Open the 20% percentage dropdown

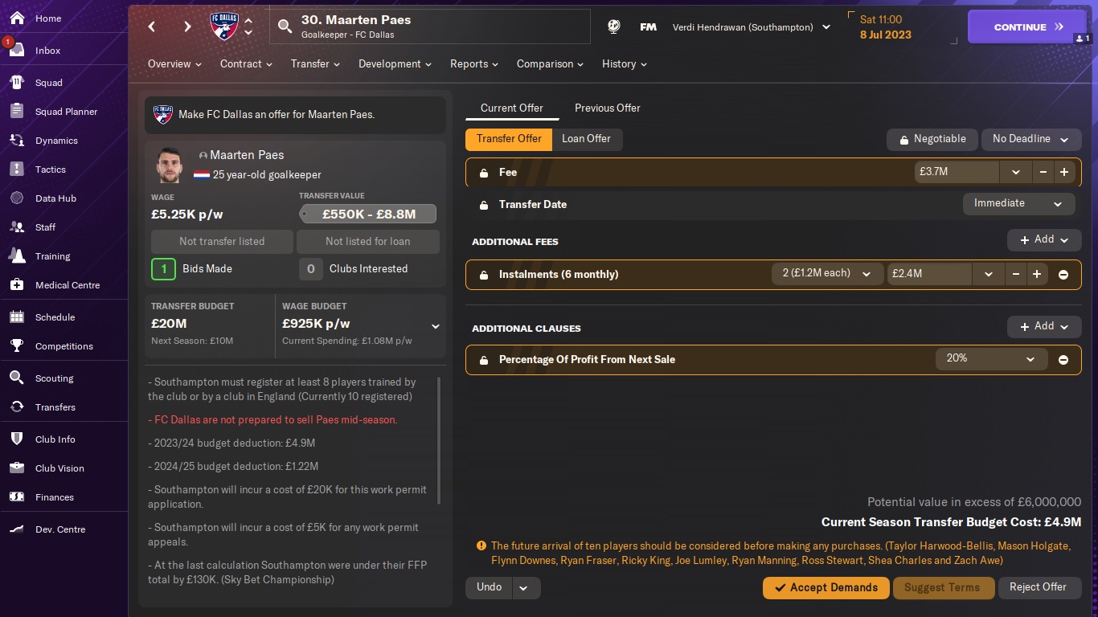click(990, 359)
